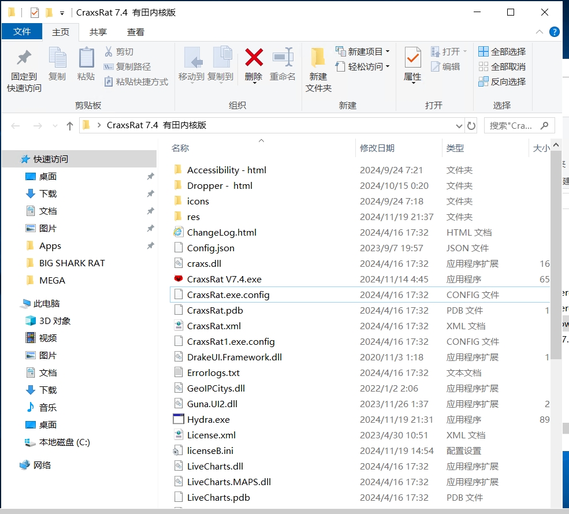This screenshot has height=514, width=569.
Task: Click 反向选择 to invert selection
Action: (x=502, y=81)
